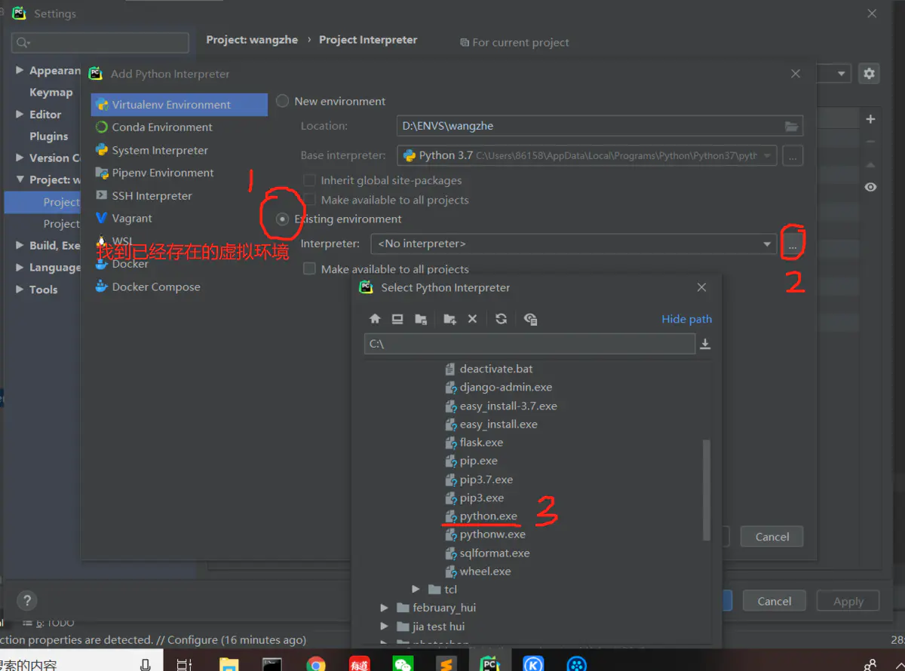This screenshot has width=905, height=671.
Task: Click the Desktop directory toolbar icon
Action: [x=397, y=319]
